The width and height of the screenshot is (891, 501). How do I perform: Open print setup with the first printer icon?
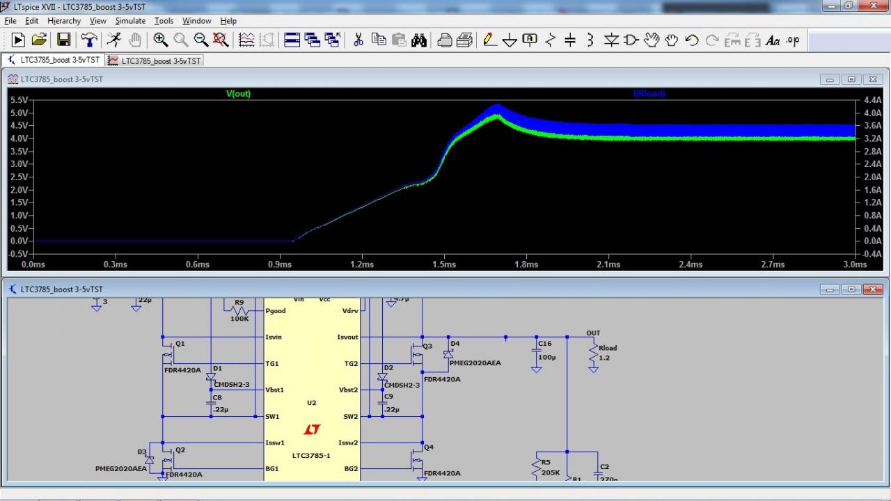point(445,40)
